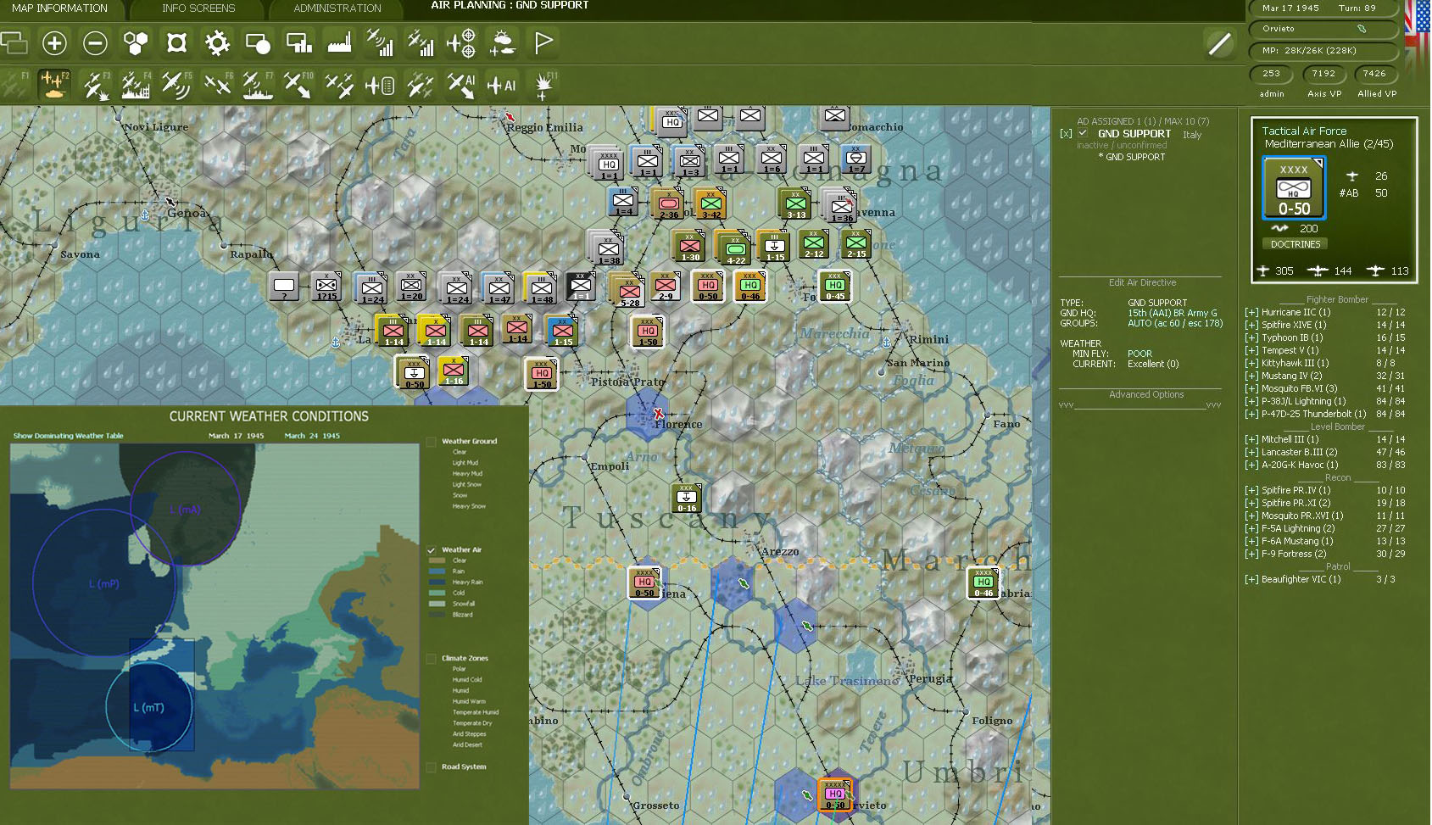Click the plane with crosshair targets icon

[x=461, y=42]
